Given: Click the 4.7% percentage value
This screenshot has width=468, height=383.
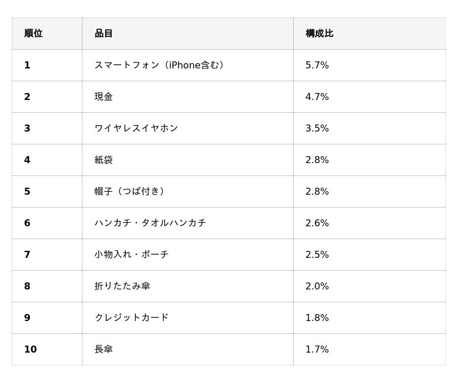Looking at the screenshot, I should pyautogui.click(x=317, y=96).
